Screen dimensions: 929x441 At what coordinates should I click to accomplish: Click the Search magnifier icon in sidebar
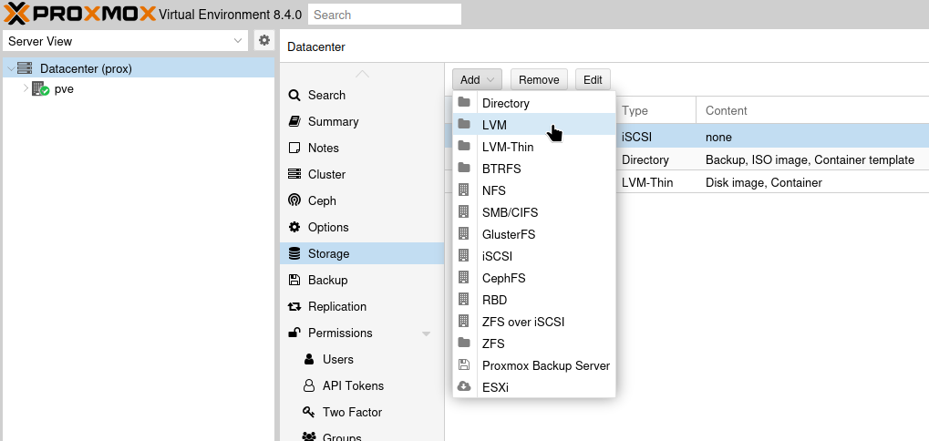pyautogui.click(x=294, y=96)
